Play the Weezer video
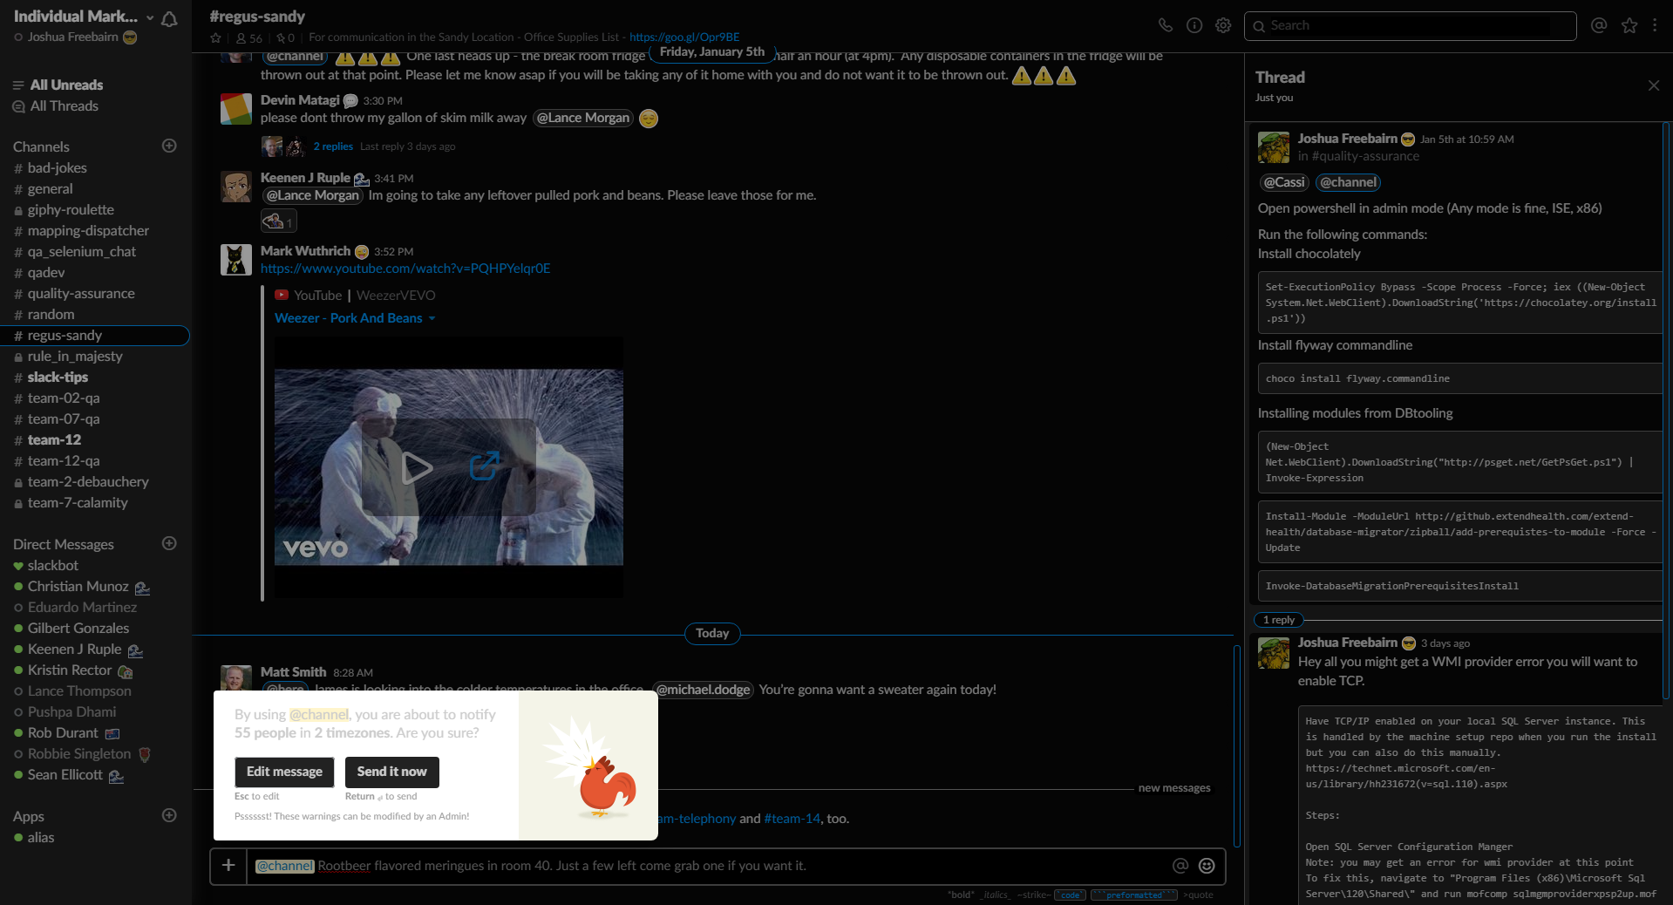 coord(416,468)
